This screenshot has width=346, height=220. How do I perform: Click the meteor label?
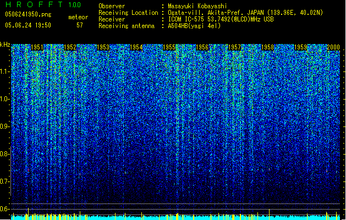click(78, 17)
